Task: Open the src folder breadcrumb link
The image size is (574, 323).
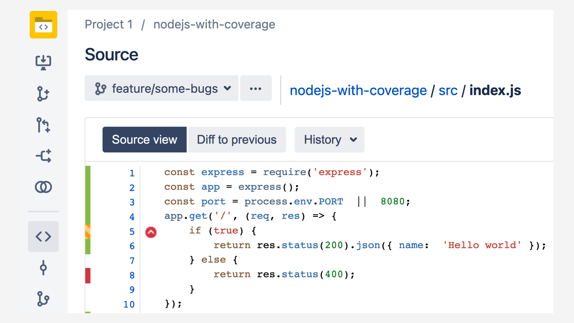Action: click(x=448, y=91)
